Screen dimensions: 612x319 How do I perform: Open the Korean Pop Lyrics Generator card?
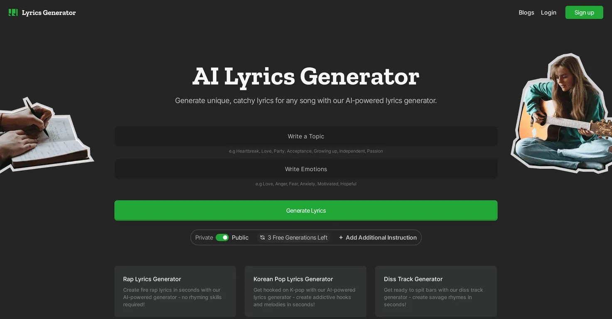point(305,292)
